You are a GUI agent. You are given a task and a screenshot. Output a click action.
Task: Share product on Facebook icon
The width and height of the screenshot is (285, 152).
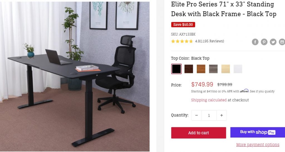[255, 42]
